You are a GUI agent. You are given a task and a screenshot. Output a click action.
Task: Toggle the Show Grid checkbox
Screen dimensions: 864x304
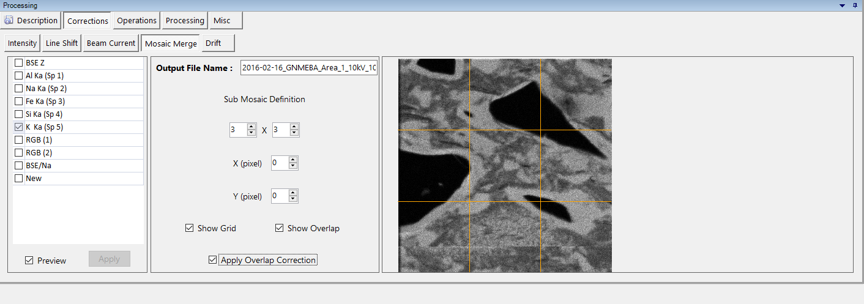[x=189, y=228]
